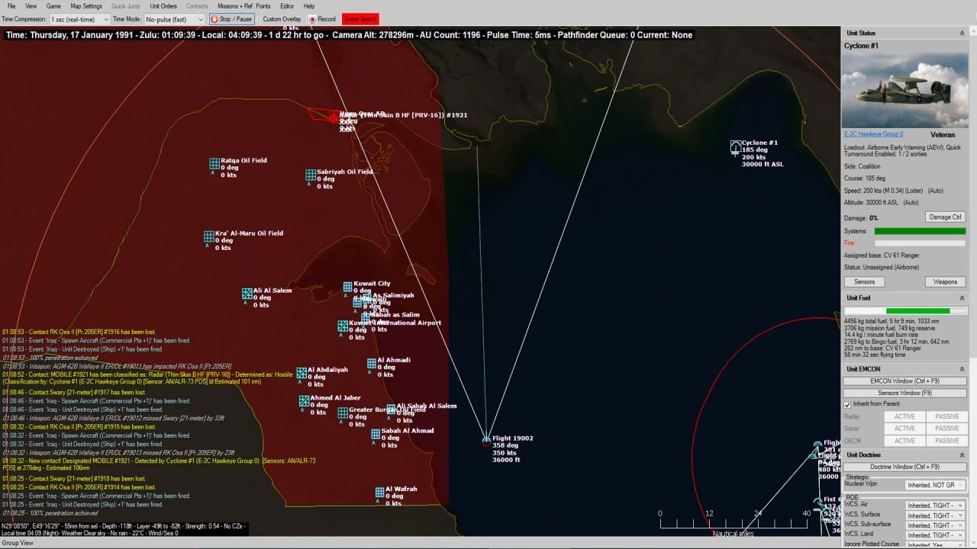977x549 pixels.
Task: Click the Damage Ctrl button
Action: (x=945, y=217)
